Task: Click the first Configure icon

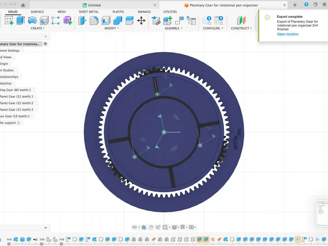Action: point(207,20)
